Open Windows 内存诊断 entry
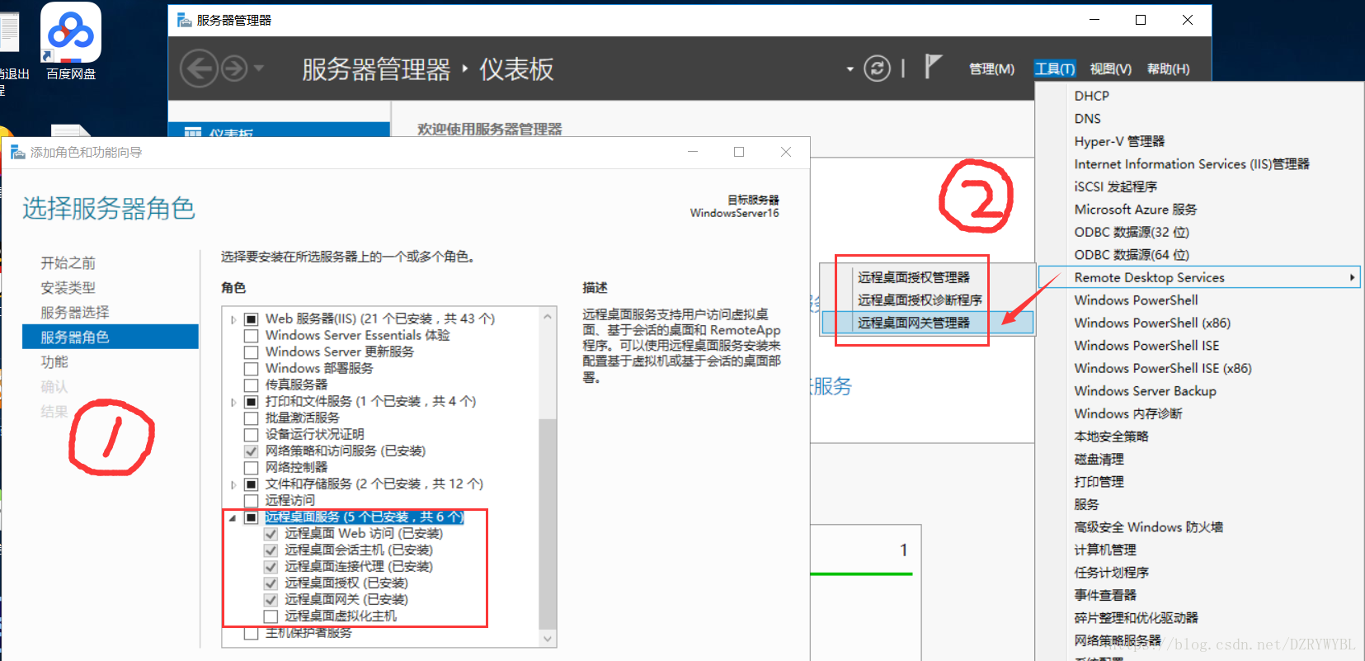The height and width of the screenshot is (661, 1365). click(x=1128, y=413)
